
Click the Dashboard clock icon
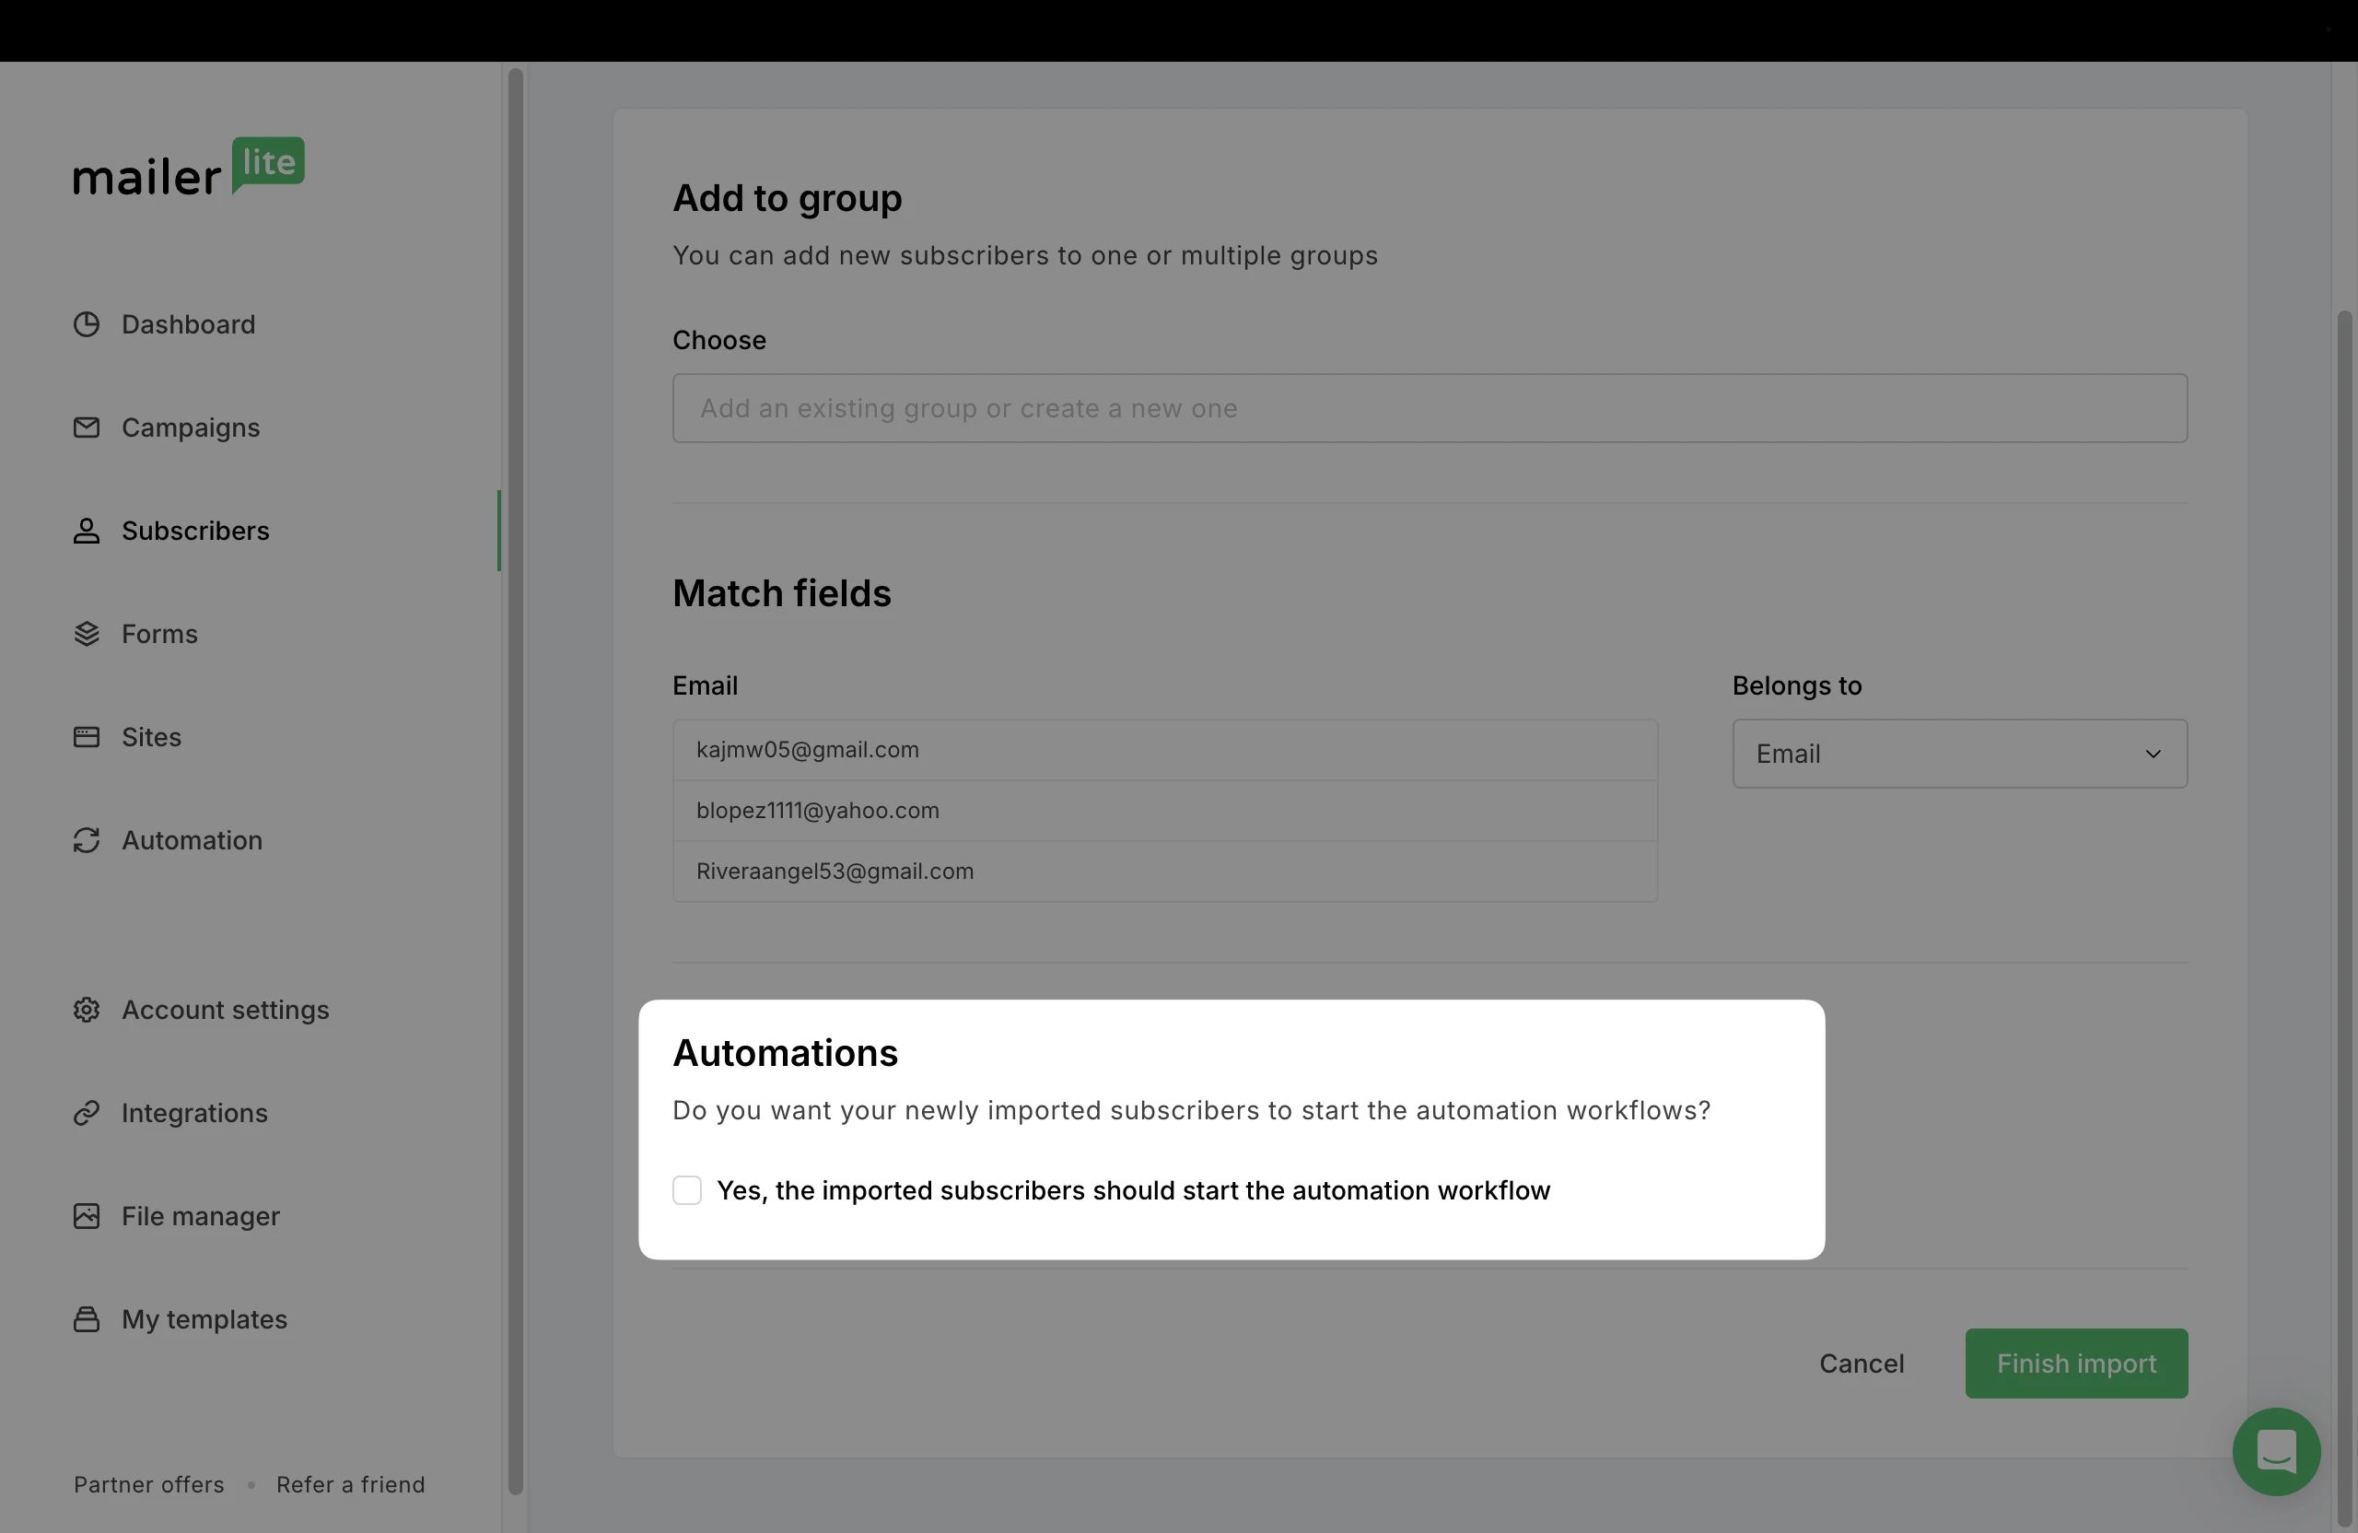[x=87, y=324]
